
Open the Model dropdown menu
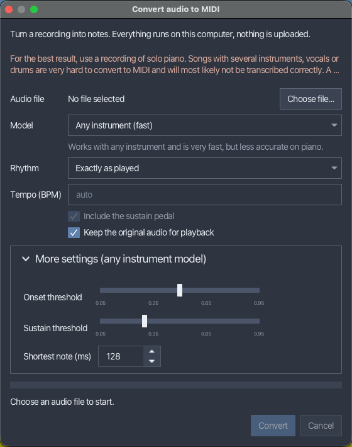coord(204,125)
